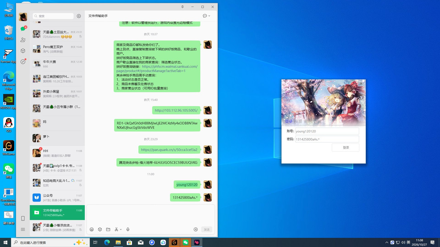The width and height of the screenshot is (440, 247).
Task: Open the Pero魔王双护 conversation
Action: [x=57, y=49]
